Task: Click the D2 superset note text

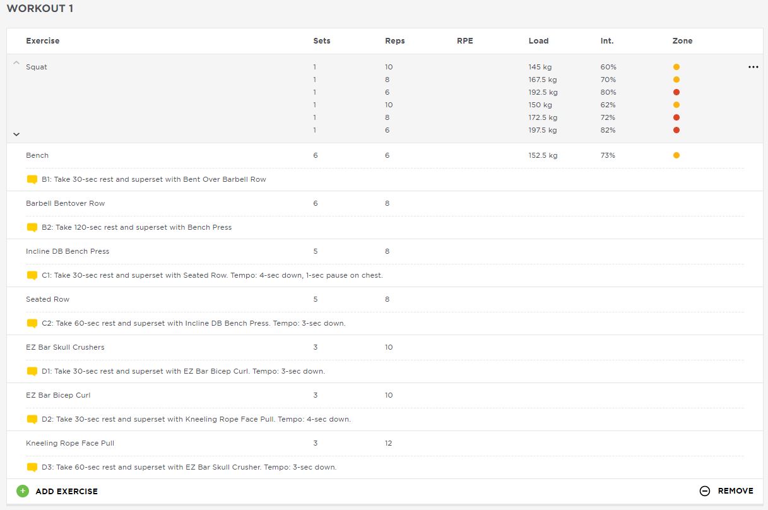Action: 196,419
